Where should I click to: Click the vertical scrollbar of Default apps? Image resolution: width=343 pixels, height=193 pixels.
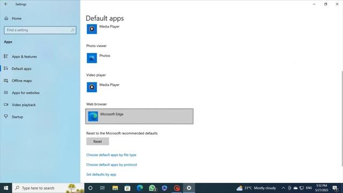tap(342, 118)
